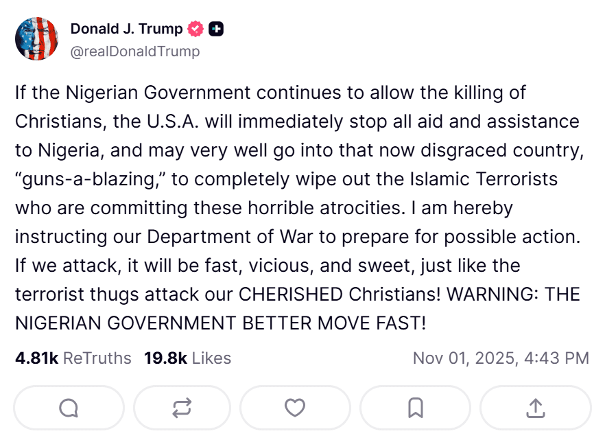Click the Nov 01, 2025 timestamp
The image size is (605, 440).
coord(500,358)
